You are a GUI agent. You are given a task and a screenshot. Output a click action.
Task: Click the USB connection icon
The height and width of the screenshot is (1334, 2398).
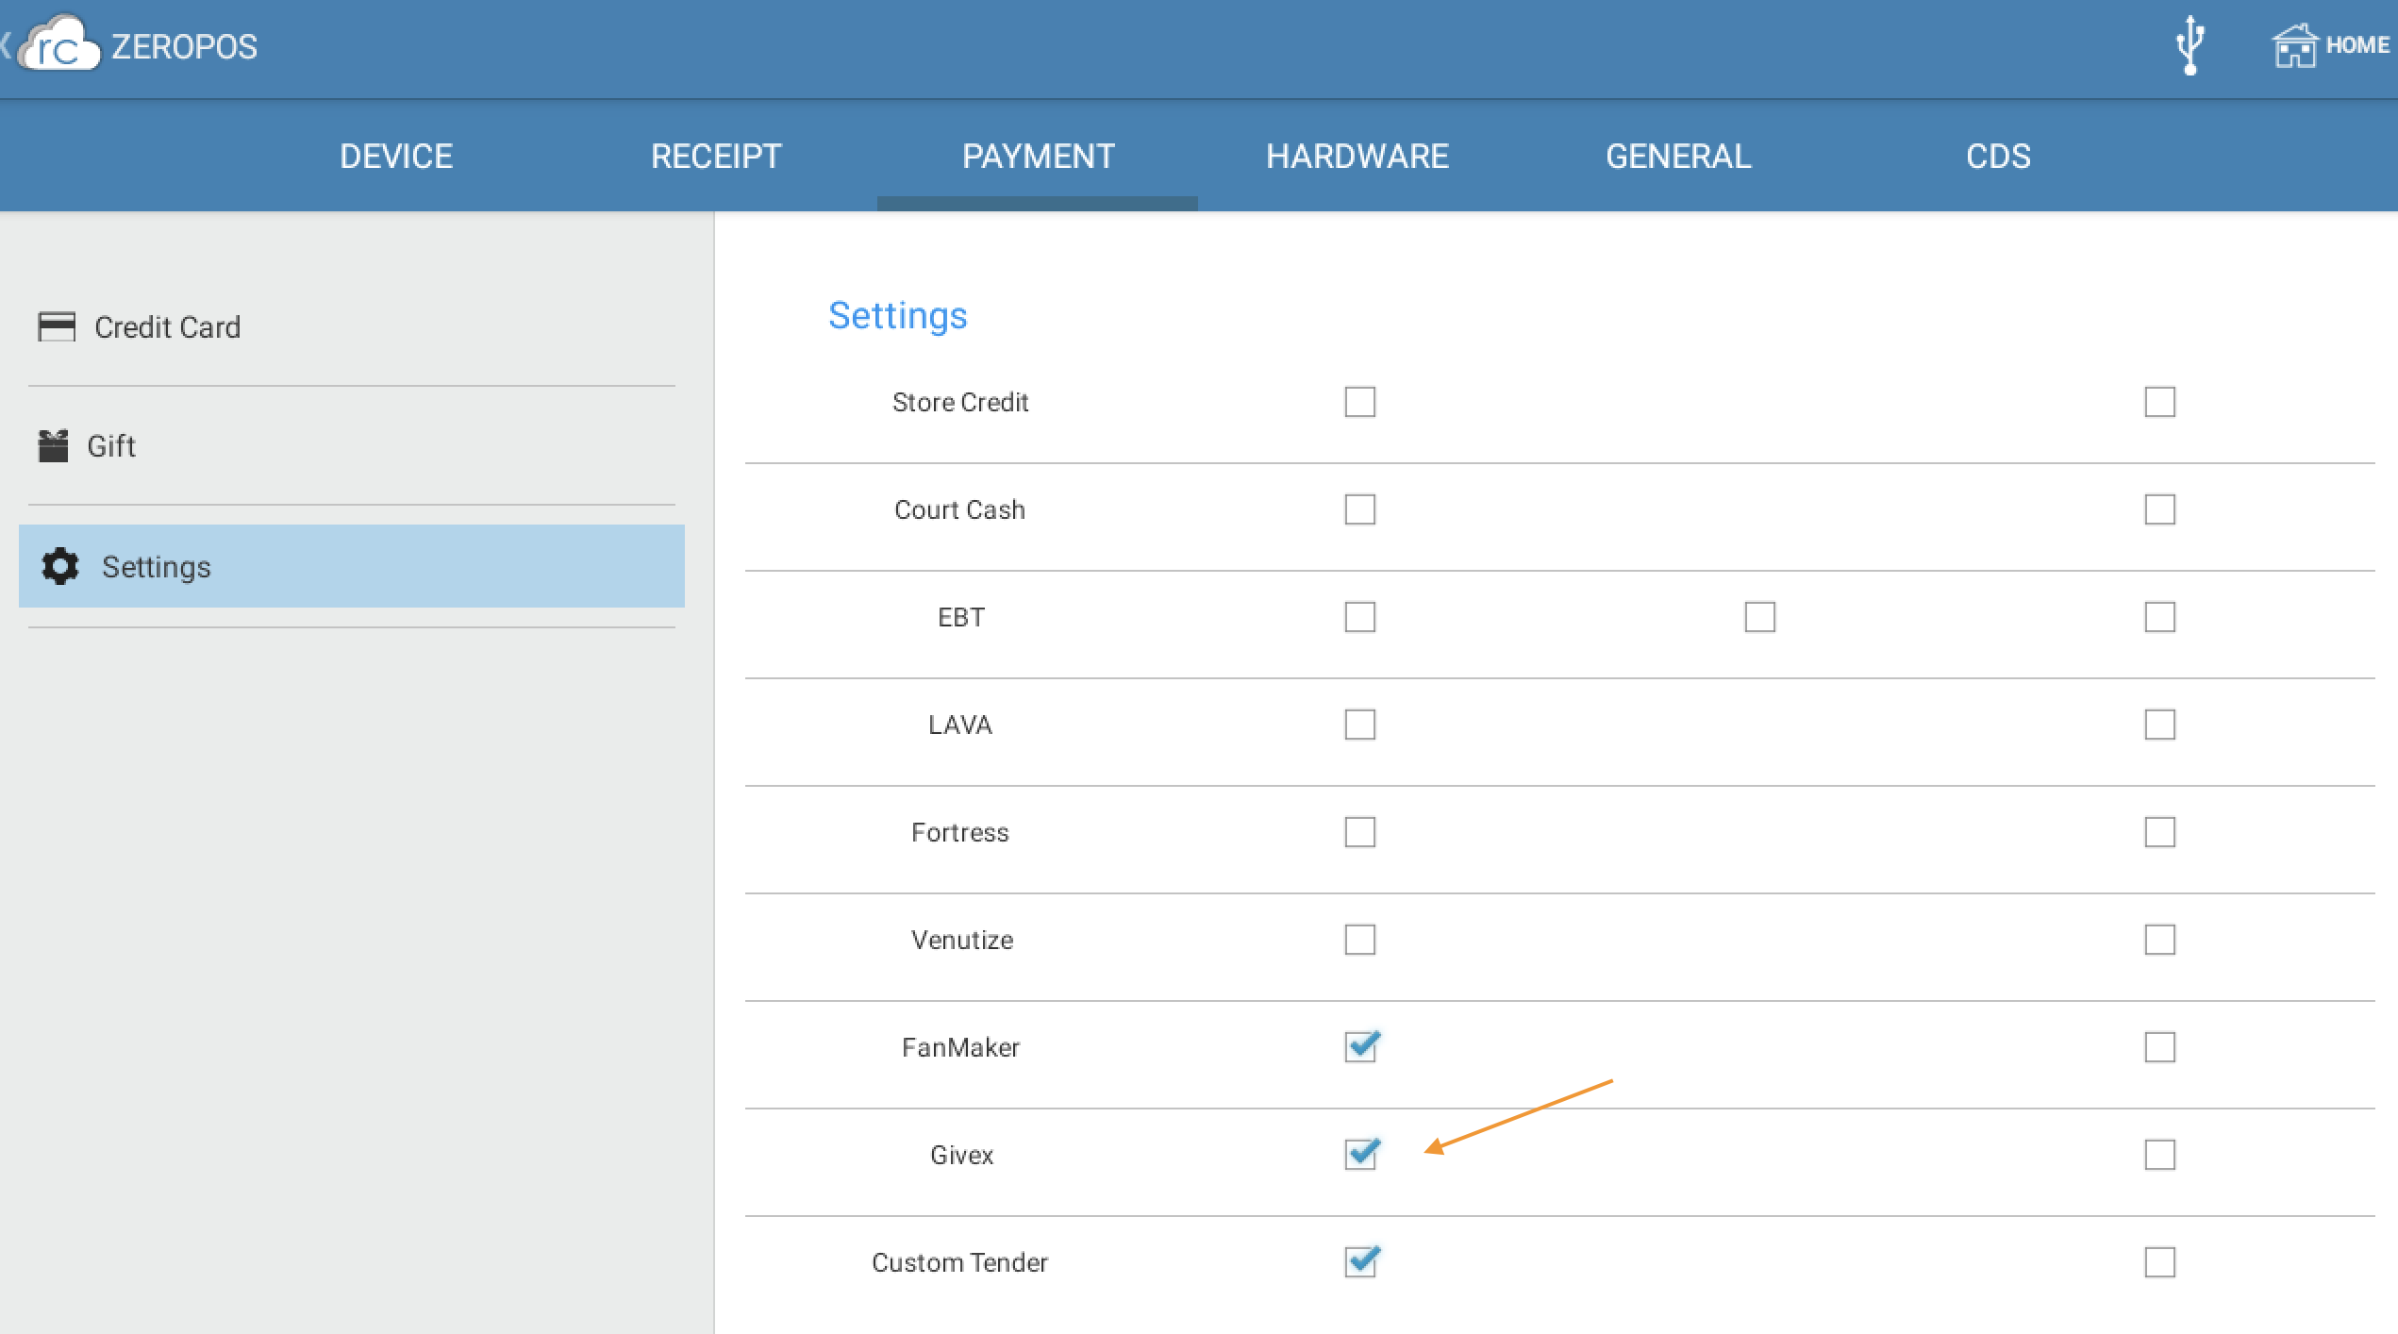click(2190, 45)
